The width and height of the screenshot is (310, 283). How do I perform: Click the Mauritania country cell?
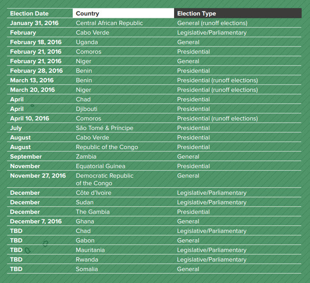[x=90, y=250]
